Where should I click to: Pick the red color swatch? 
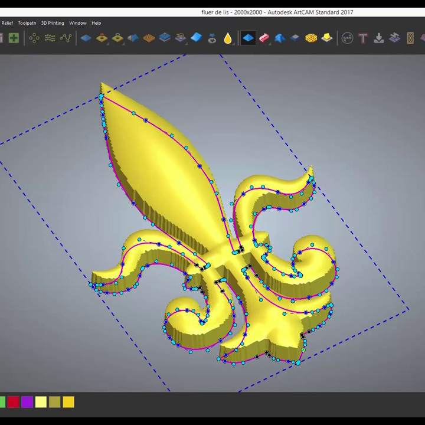tap(13, 402)
